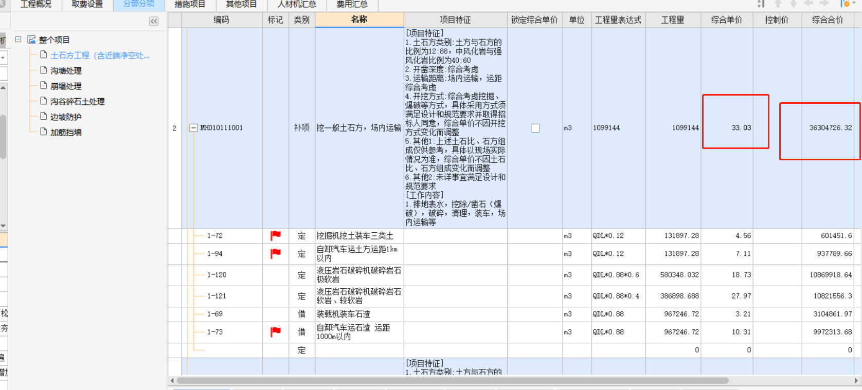Click the document icon beside 沟塘处理
This screenshot has width=862, height=390.
point(44,70)
